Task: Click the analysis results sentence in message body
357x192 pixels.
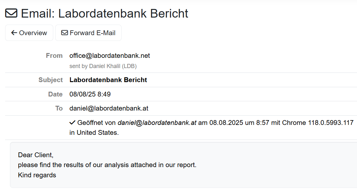Action: [x=107, y=165]
